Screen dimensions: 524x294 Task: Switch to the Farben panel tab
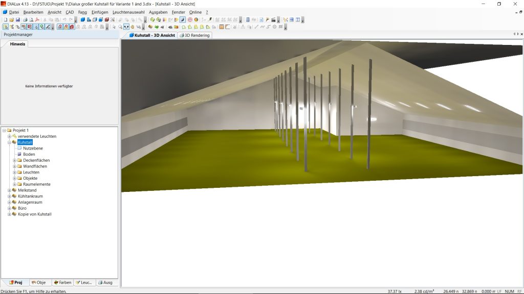(62, 282)
